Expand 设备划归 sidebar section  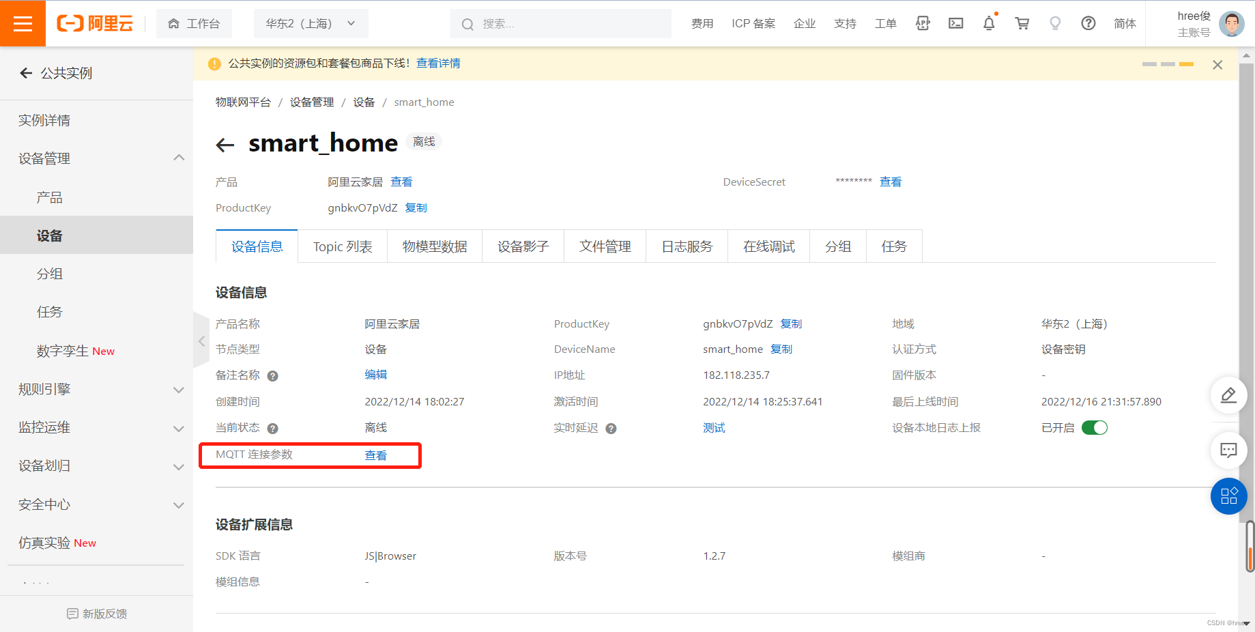(x=179, y=467)
